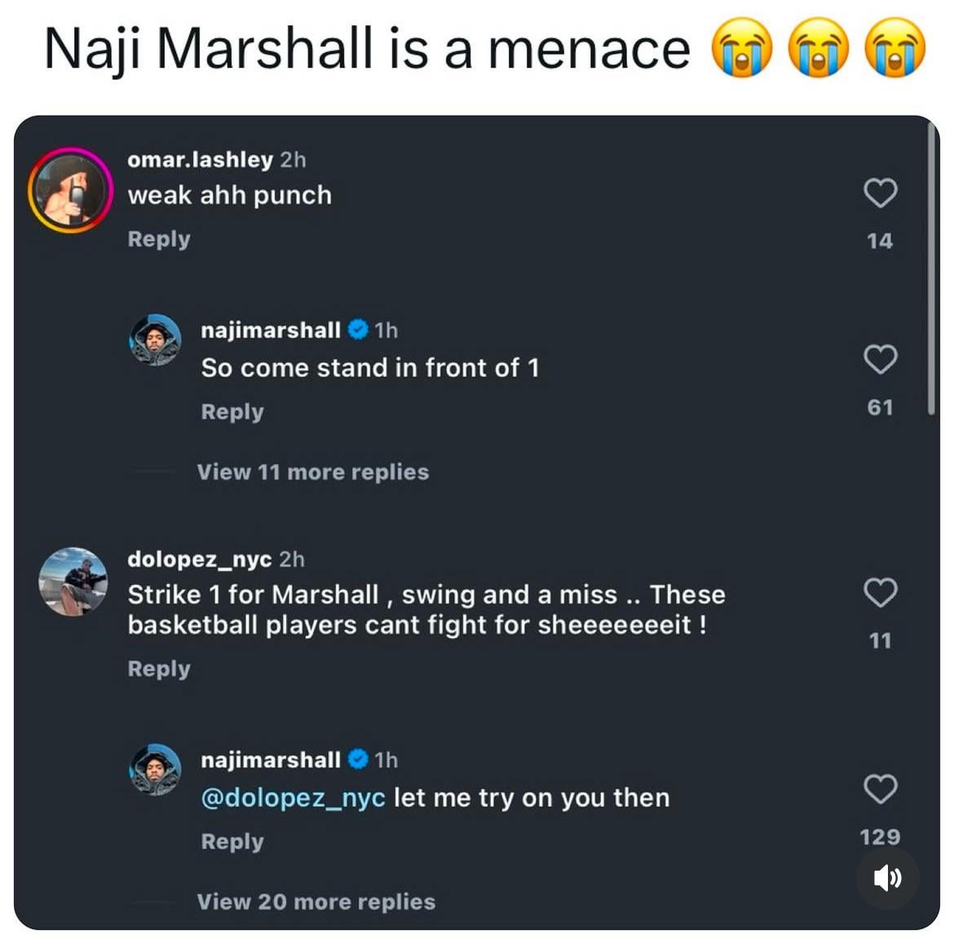Reply to najimarshall's "So come stand" comment
This screenshot has height=944, width=954.
pyautogui.click(x=232, y=412)
